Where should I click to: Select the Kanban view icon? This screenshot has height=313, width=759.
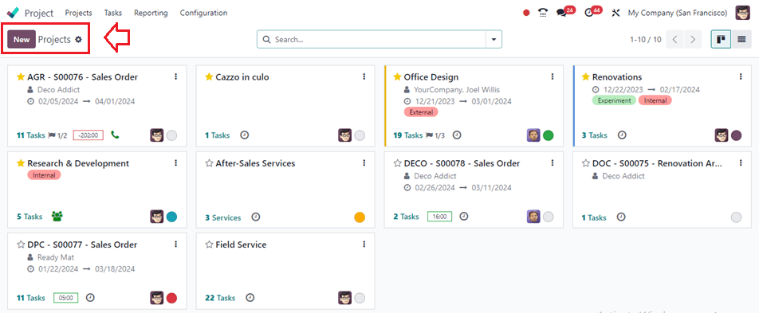[721, 39]
